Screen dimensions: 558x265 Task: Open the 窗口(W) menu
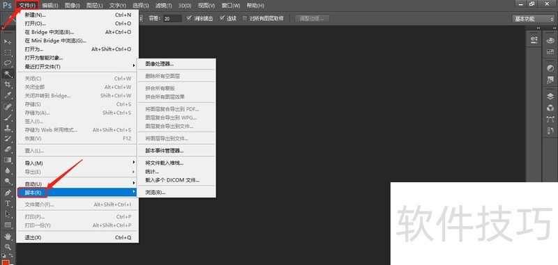(231, 6)
